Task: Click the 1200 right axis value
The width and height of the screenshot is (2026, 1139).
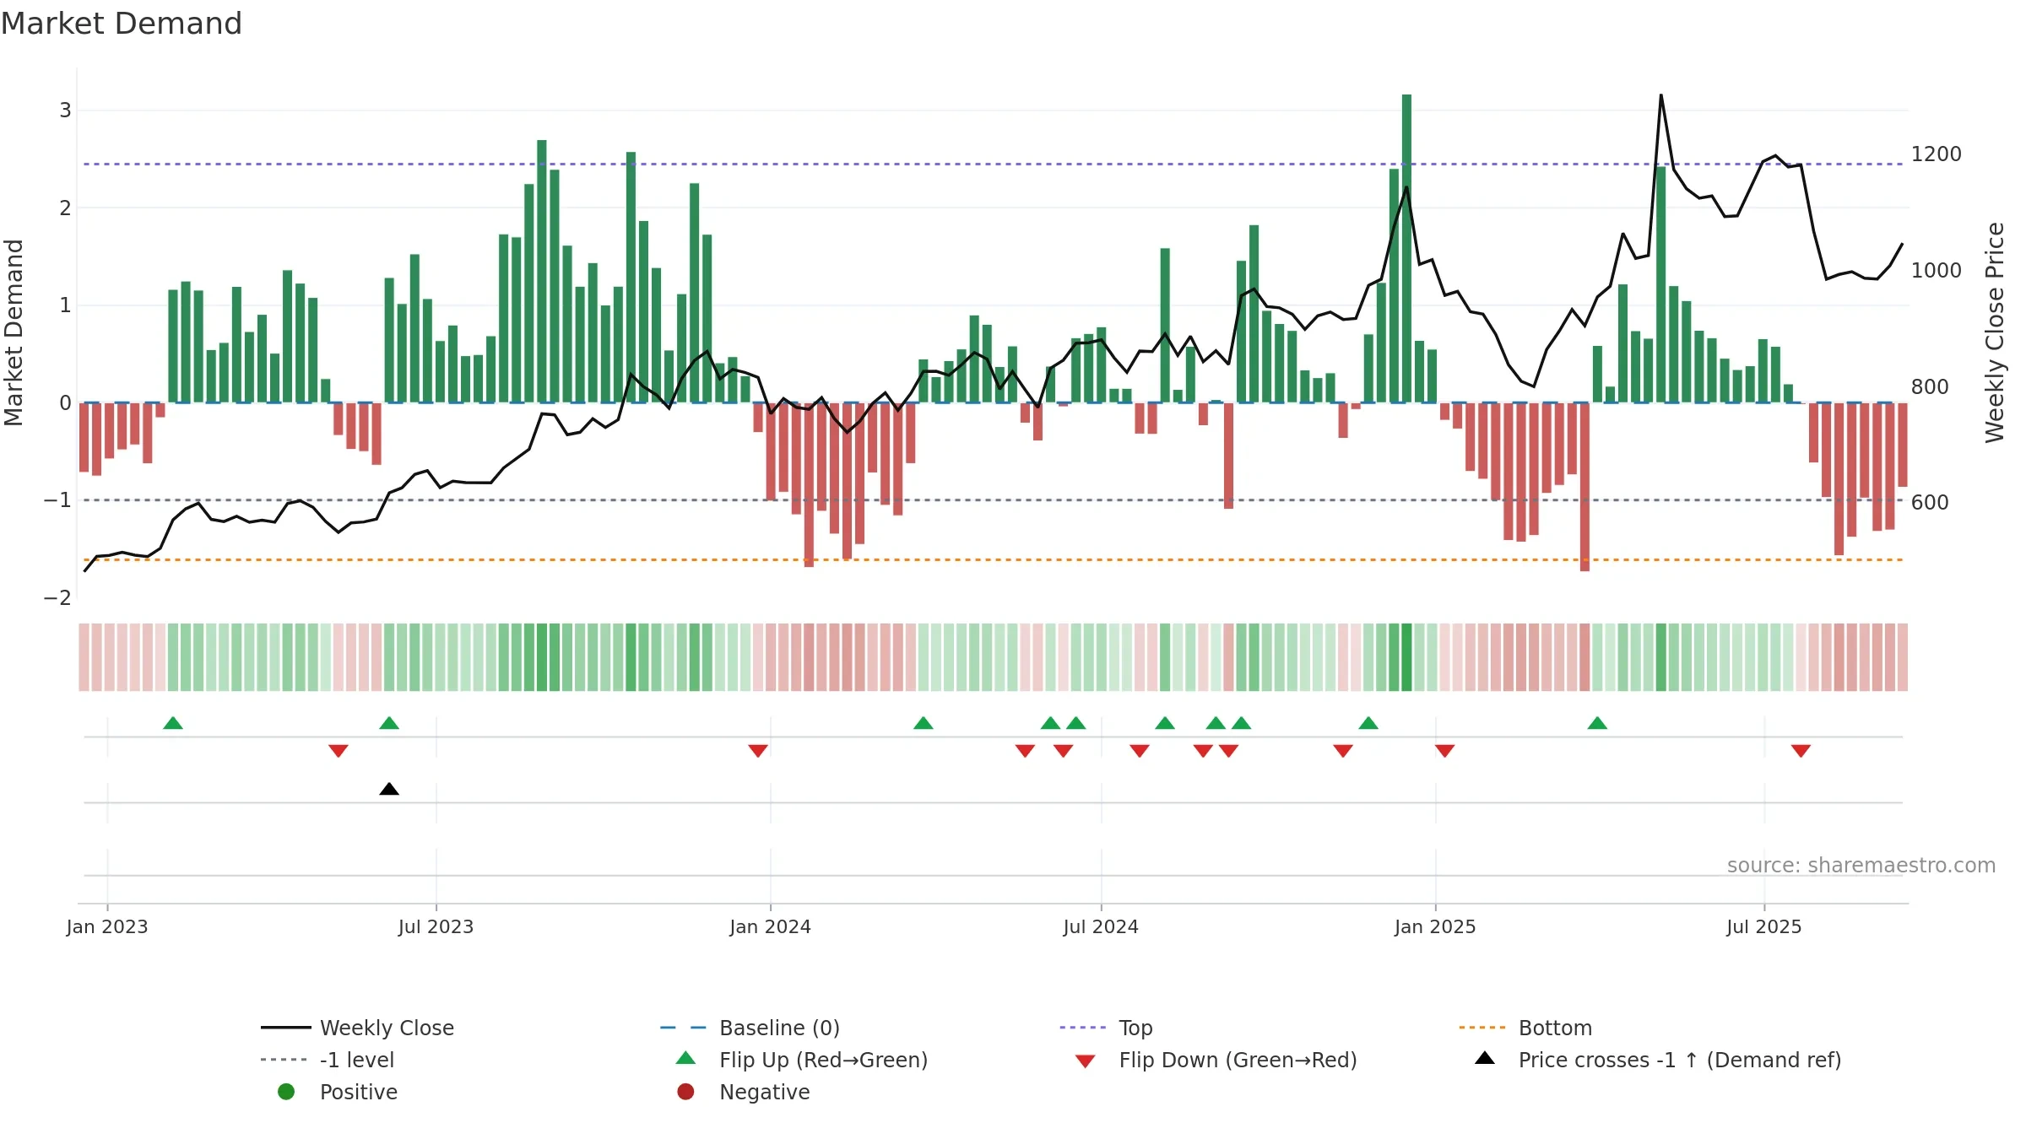Action: tap(1937, 154)
